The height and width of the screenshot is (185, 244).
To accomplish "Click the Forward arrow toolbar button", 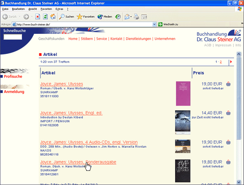I will pyautogui.click(x=26, y=17).
